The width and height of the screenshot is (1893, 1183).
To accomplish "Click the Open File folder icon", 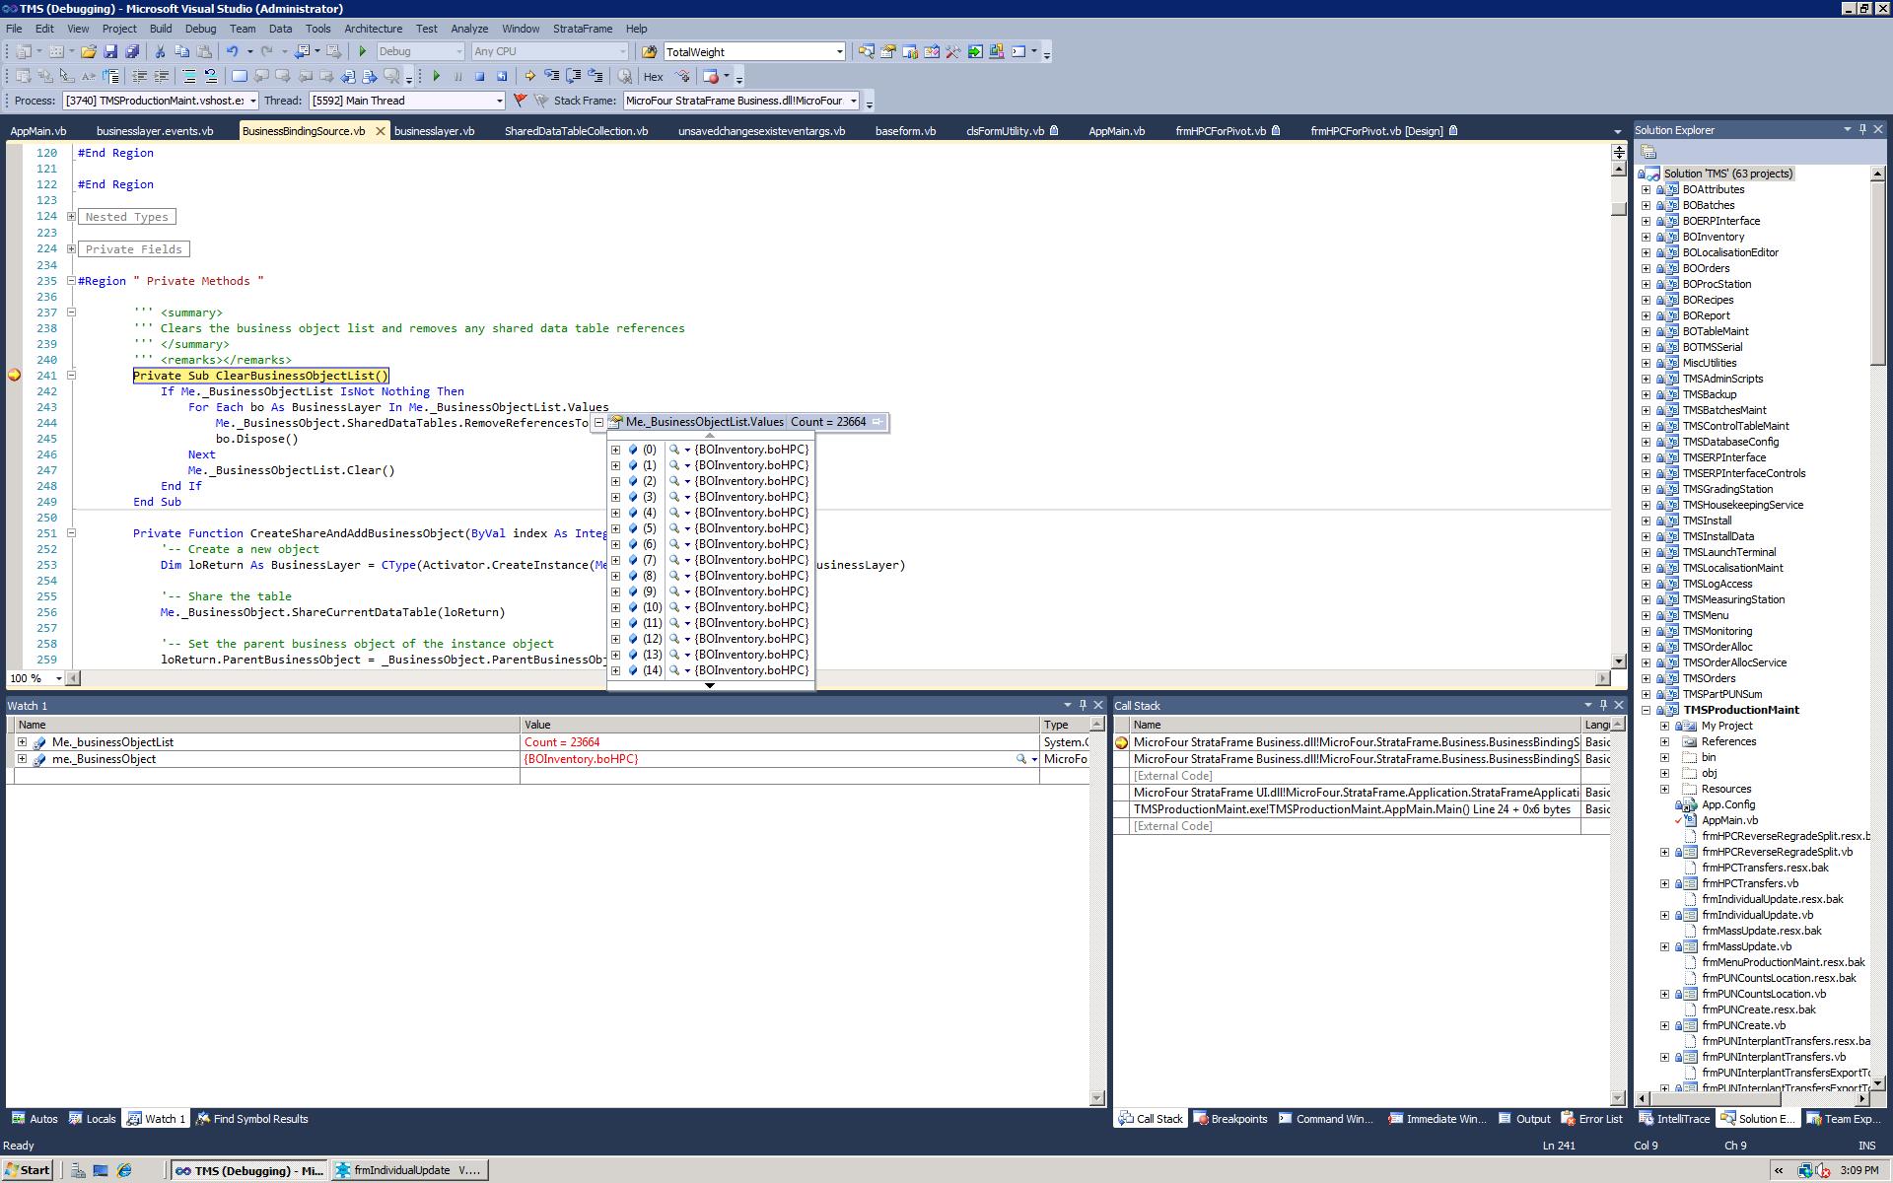I will pos(89,51).
